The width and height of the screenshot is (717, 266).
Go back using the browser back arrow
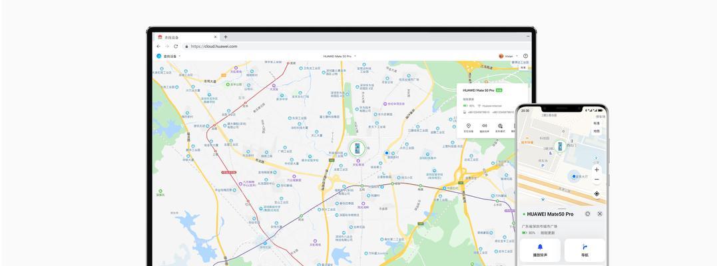(x=158, y=46)
